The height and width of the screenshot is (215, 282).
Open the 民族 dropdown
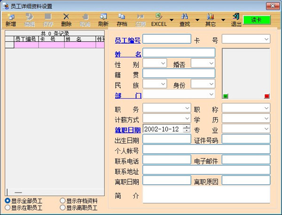pos(155,84)
